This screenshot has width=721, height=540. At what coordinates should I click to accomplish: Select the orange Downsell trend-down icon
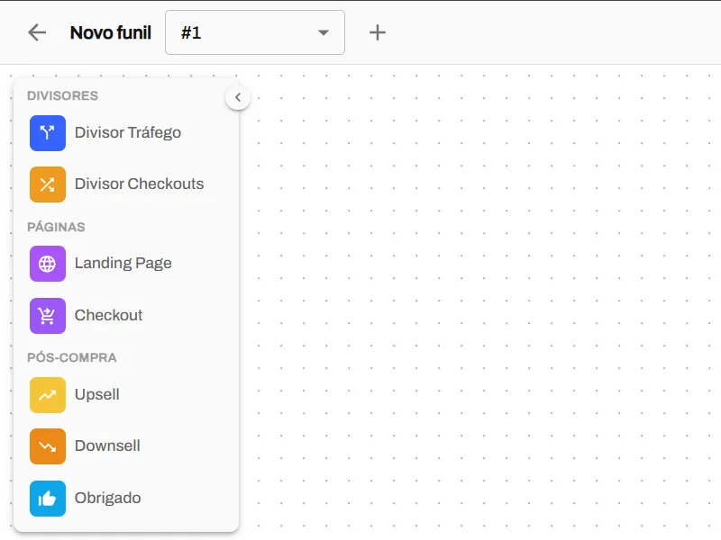48,446
